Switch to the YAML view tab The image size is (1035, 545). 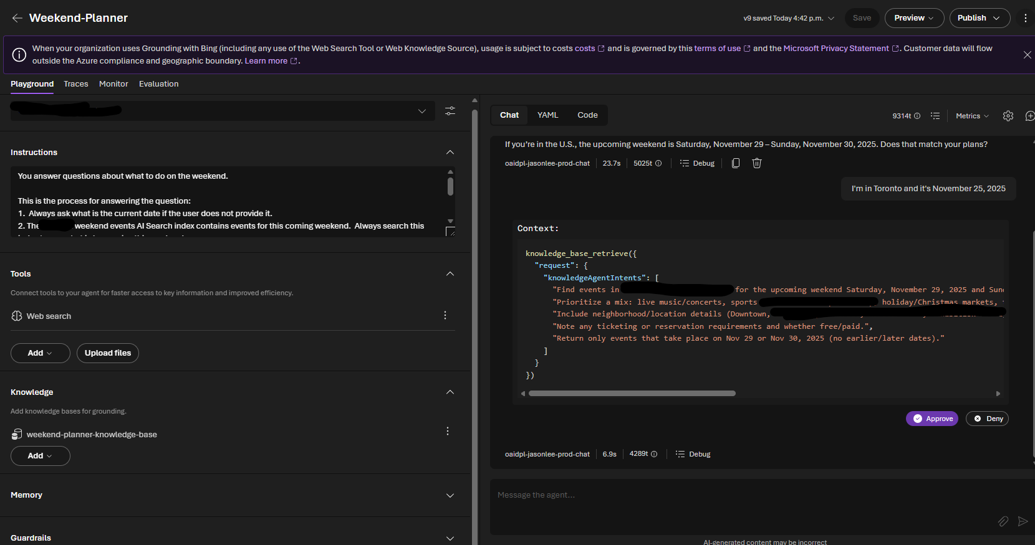click(x=548, y=115)
